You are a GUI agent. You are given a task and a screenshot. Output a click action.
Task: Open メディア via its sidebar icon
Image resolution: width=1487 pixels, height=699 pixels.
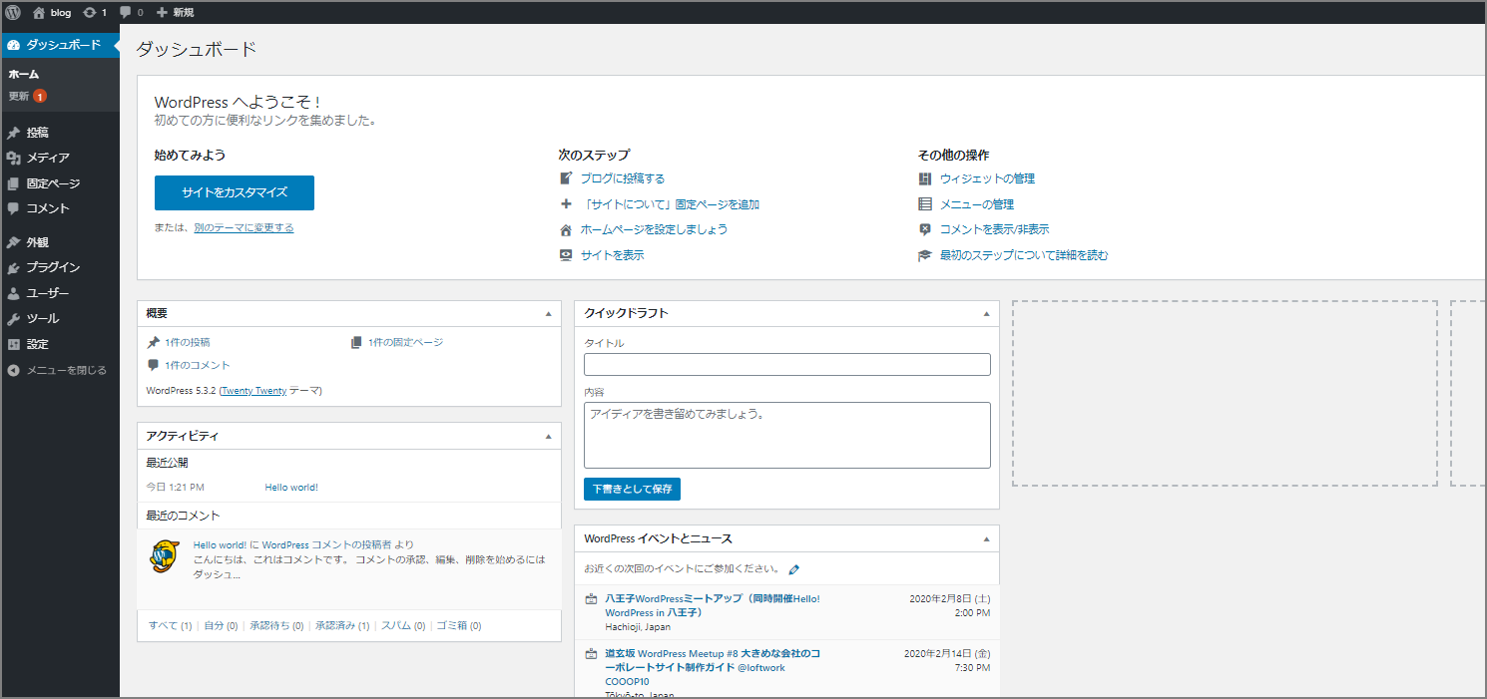(14, 158)
